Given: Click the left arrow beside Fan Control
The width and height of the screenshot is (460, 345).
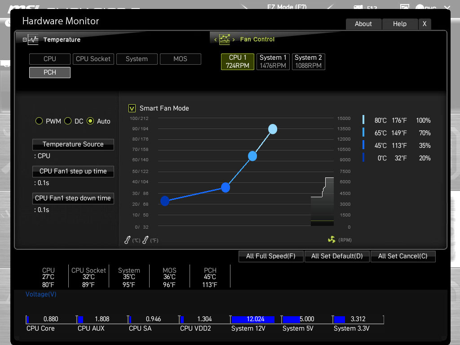Looking at the screenshot, I should point(215,40).
